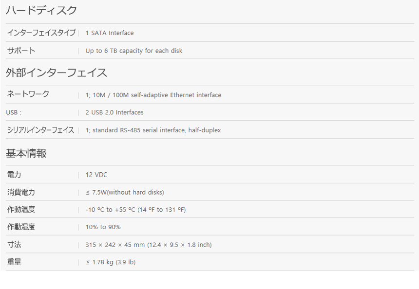Select the "USB :" row label
The image size is (419, 289).
pyautogui.click(x=14, y=112)
